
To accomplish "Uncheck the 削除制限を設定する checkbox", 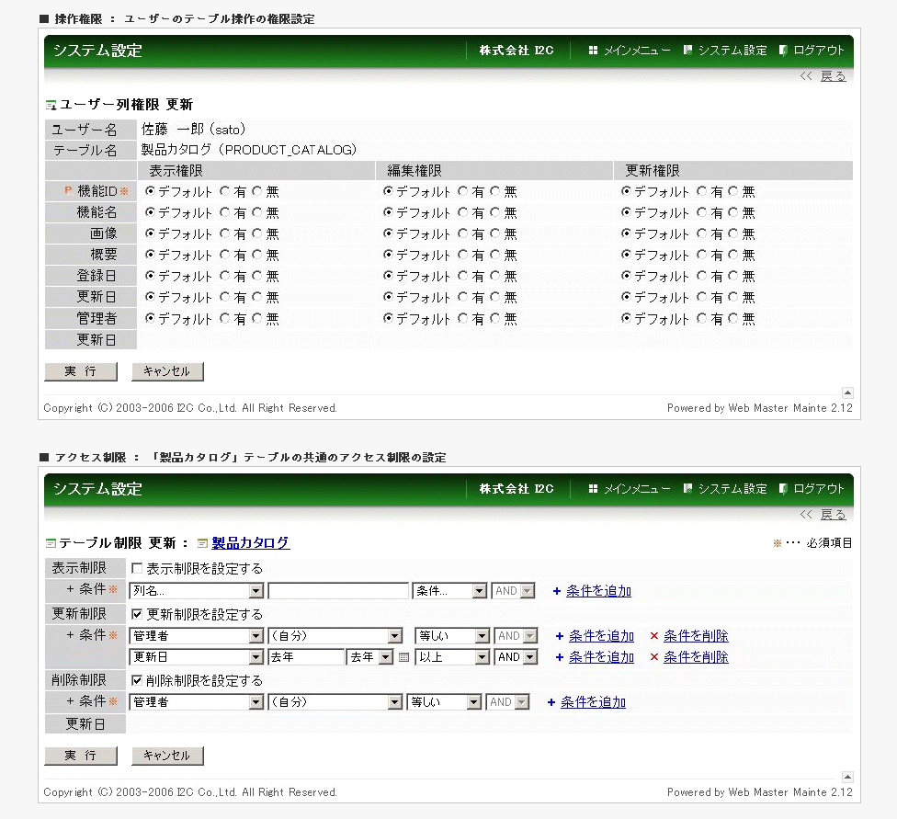I will point(137,681).
